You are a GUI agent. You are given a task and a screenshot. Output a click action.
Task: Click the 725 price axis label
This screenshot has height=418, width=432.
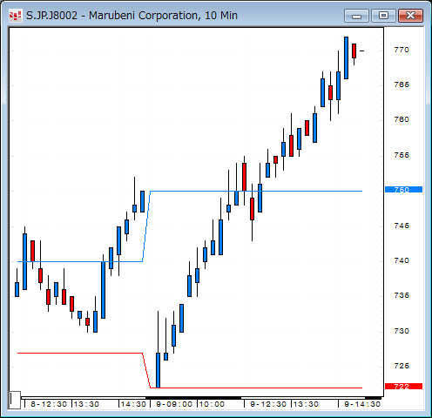(x=402, y=366)
